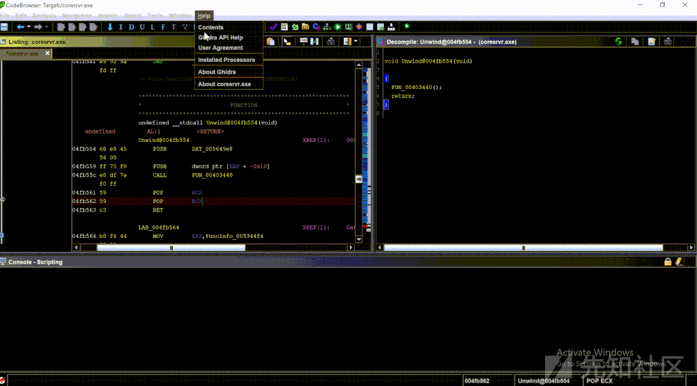This screenshot has height=386, width=697.
Task: Click the listing vertical scrollbar thumb
Action: coord(359,179)
